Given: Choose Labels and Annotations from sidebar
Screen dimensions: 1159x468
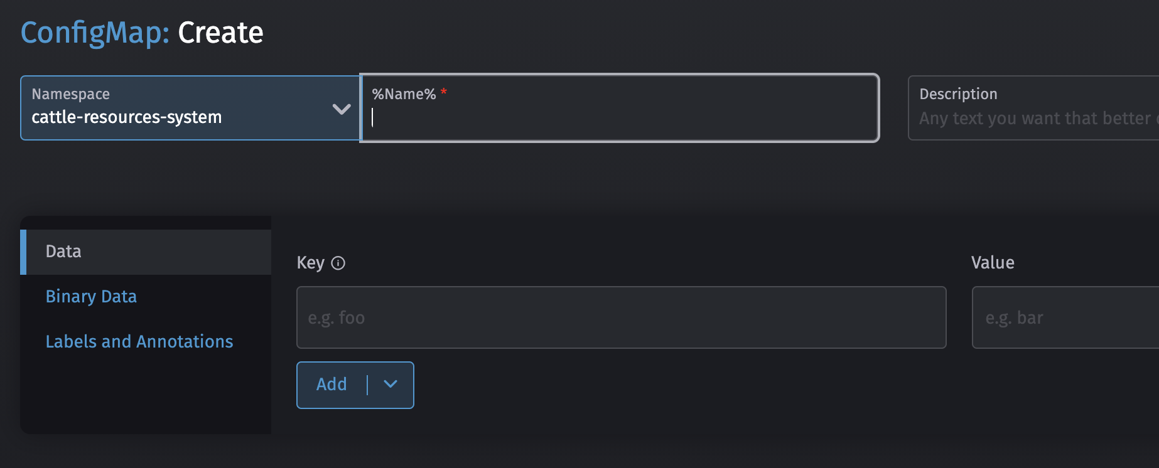Looking at the screenshot, I should (139, 341).
